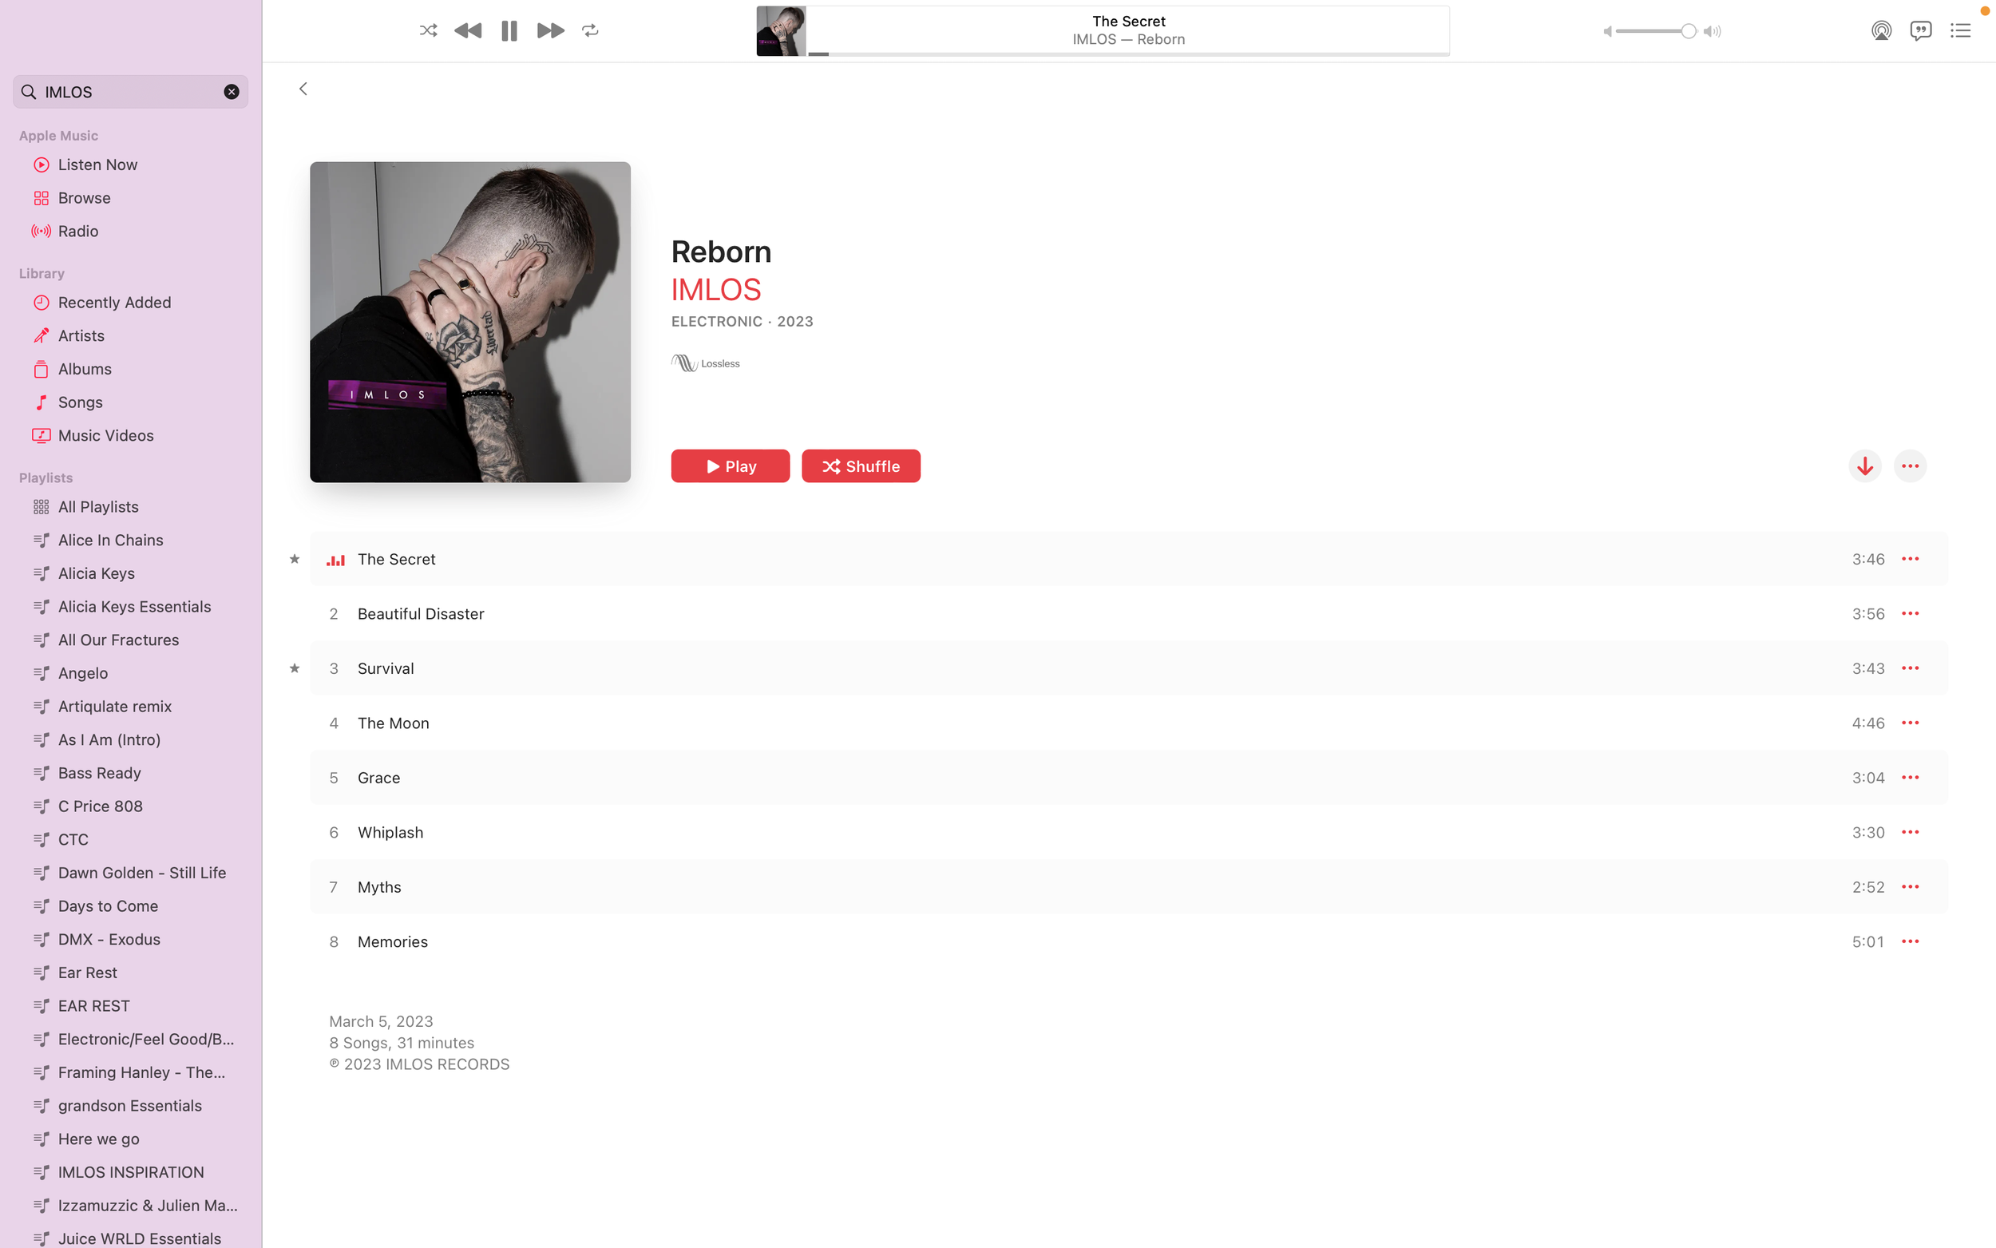Clear the IMLOS search text
1996x1248 pixels.
point(231,92)
